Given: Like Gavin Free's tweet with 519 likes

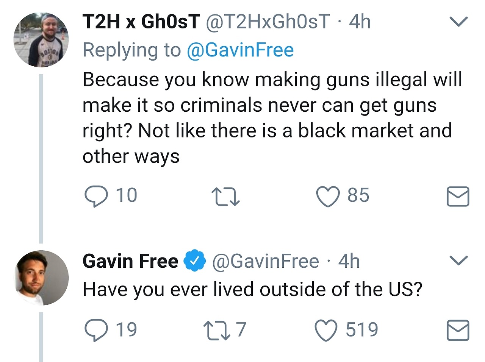Looking at the screenshot, I should (x=327, y=330).
